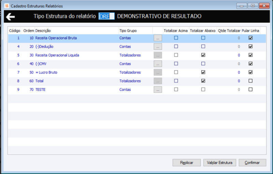Check Totalizar Abaixo for TESTE row

[x=203, y=89]
